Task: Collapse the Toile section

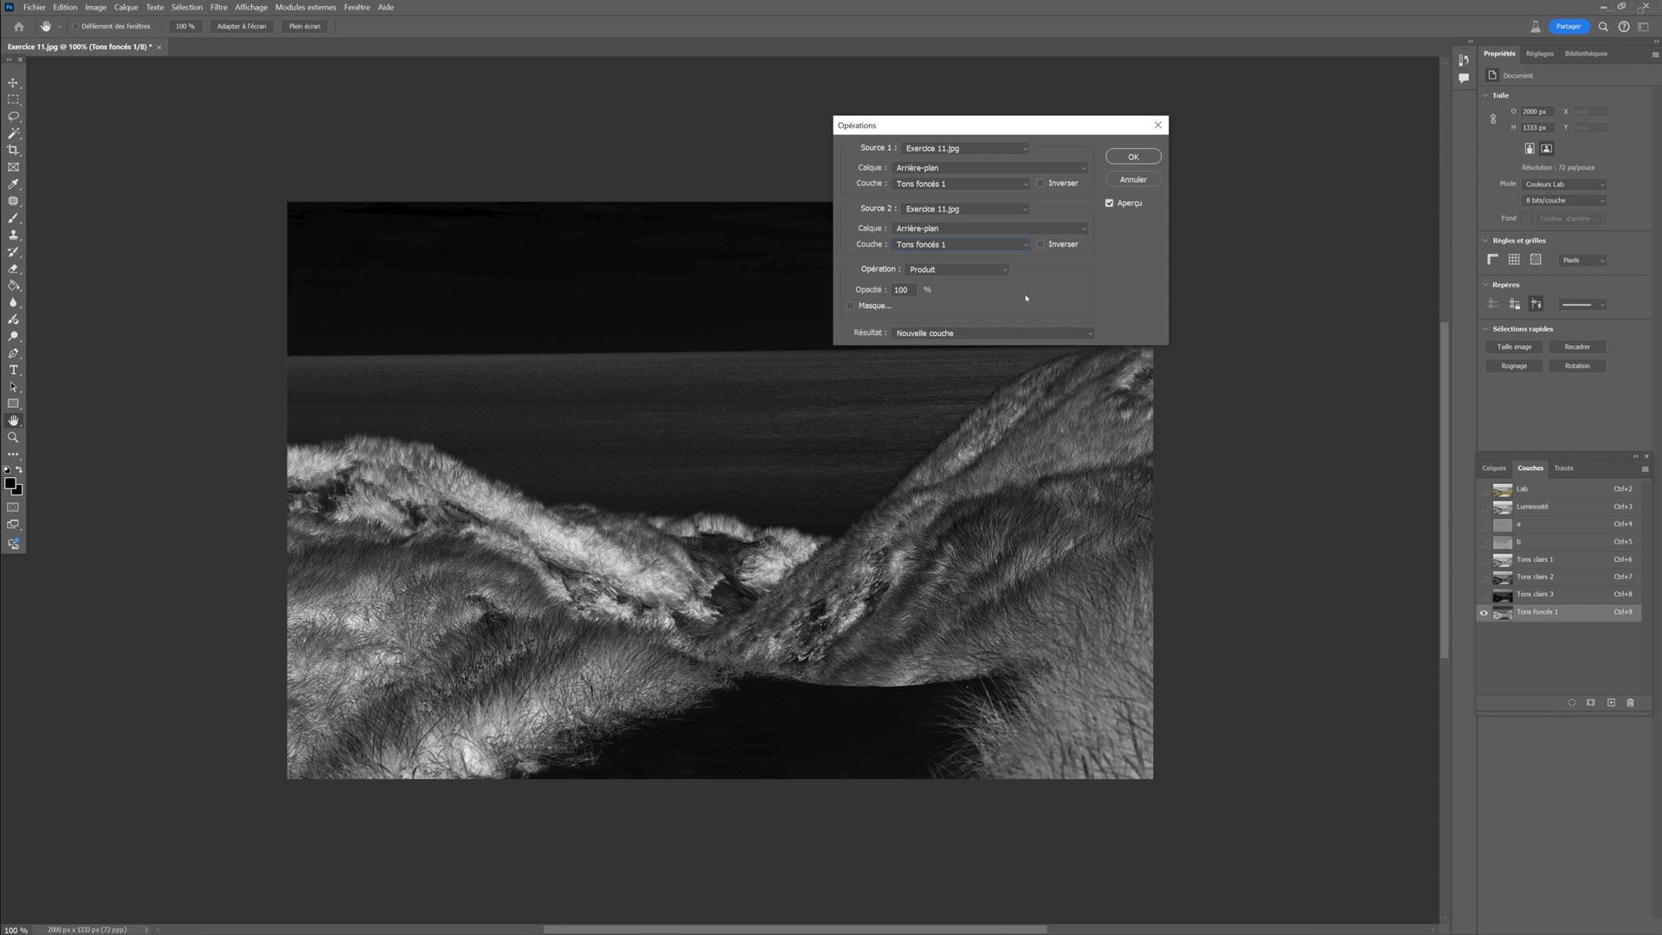Action: tap(1485, 95)
